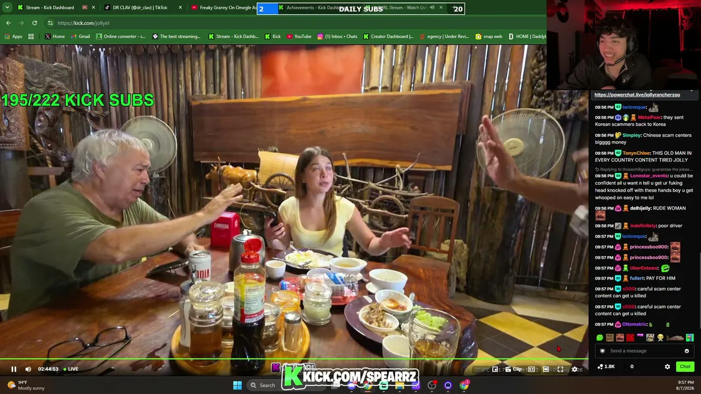Image resolution: width=701 pixels, height=394 pixels.
Task: Open the purple circle app on taskbar
Action: coord(448,385)
